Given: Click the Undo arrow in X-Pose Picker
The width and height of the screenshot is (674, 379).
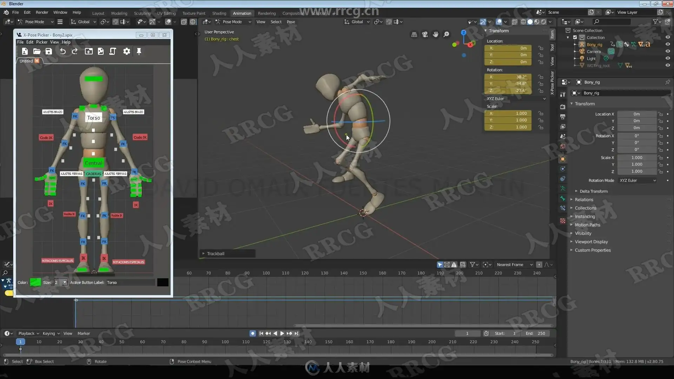Looking at the screenshot, I should [63, 52].
